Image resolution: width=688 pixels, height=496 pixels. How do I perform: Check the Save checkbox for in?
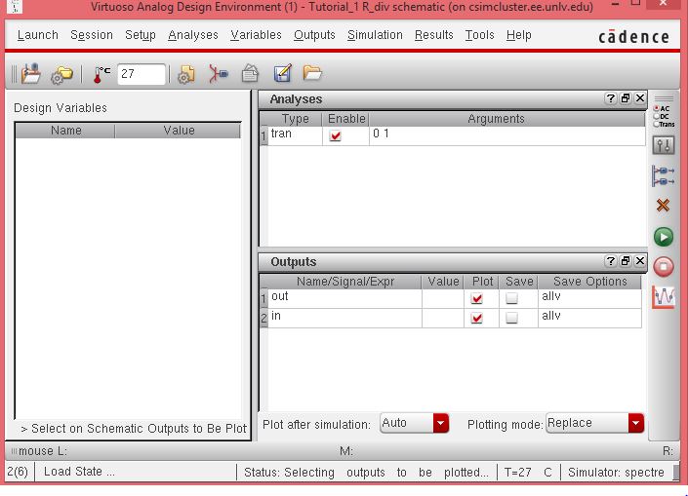[510, 319]
